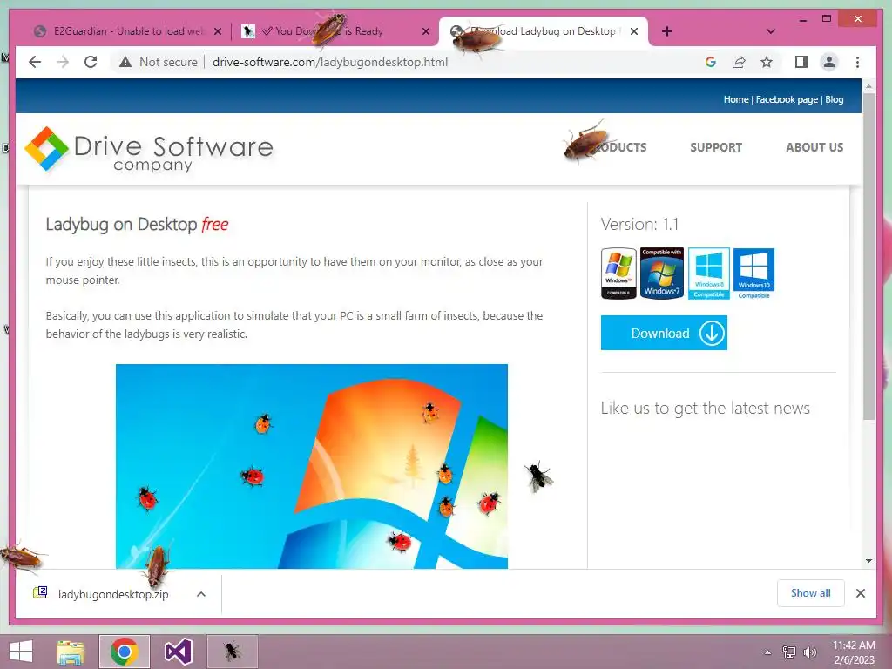The height and width of the screenshot is (669, 892).
Task: Click Show all downloads button
Action: 811,593
